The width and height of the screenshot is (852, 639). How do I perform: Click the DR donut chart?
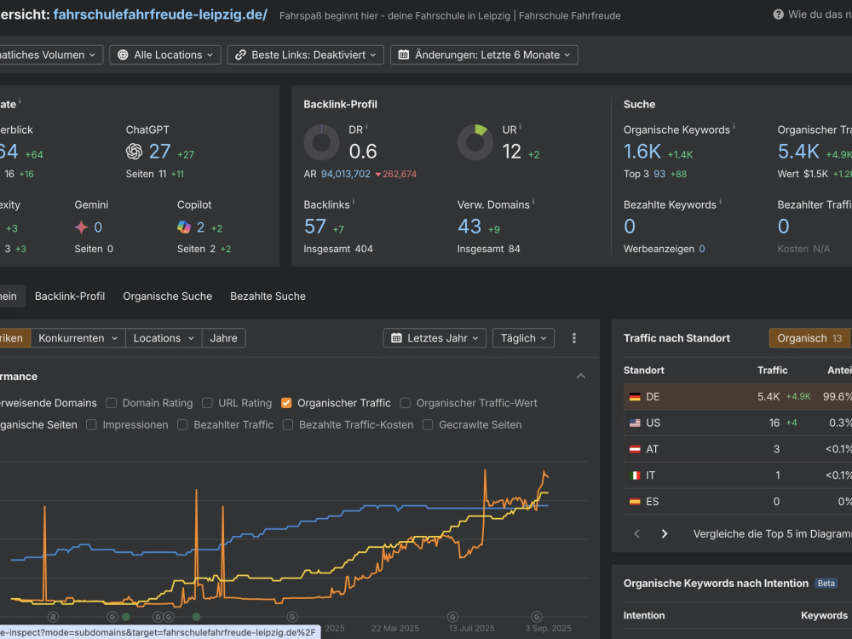coord(322,142)
